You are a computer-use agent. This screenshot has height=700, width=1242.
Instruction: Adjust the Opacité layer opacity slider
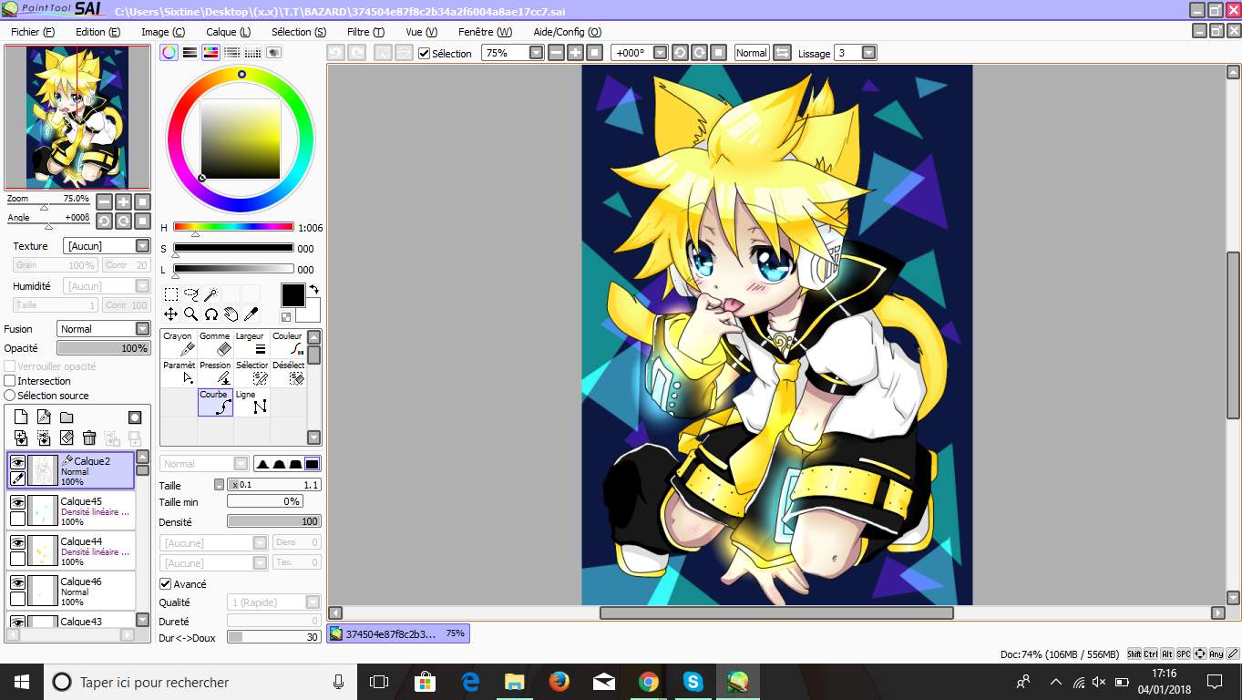(103, 348)
